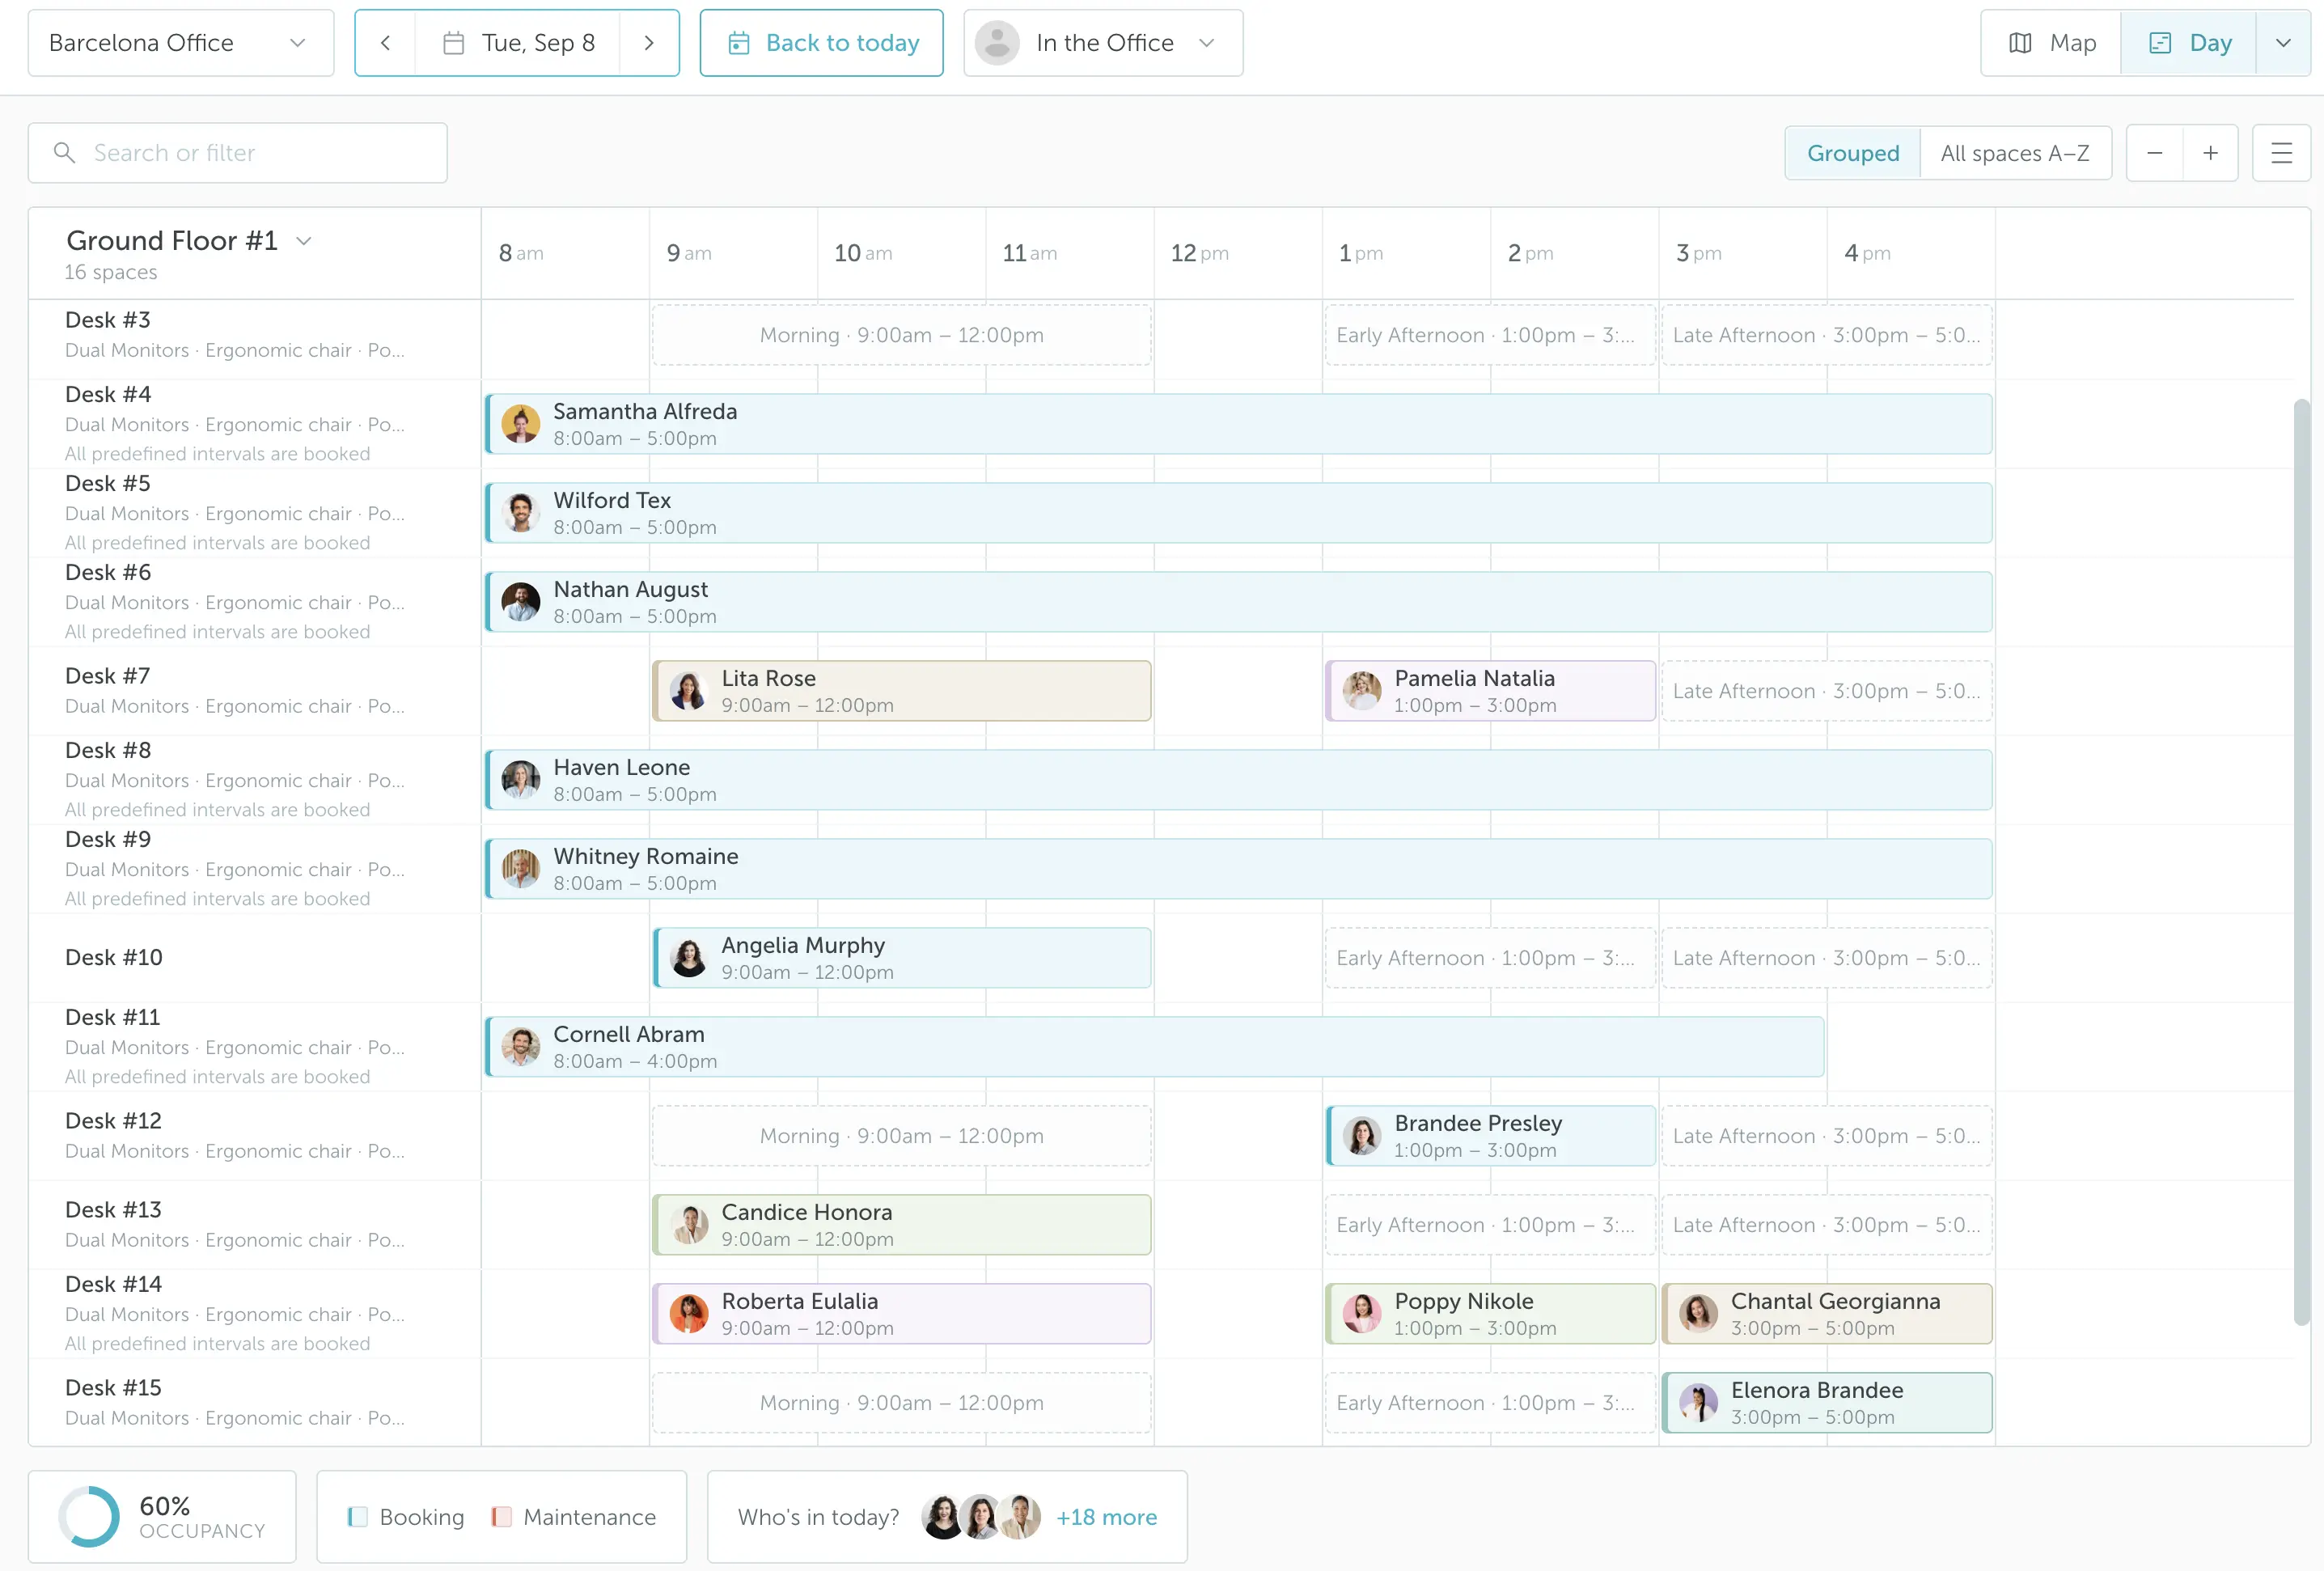
Task: Click Poppy Nikole's avatar on Desk #14
Action: pyautogui.click(x=1362, y=1314)
